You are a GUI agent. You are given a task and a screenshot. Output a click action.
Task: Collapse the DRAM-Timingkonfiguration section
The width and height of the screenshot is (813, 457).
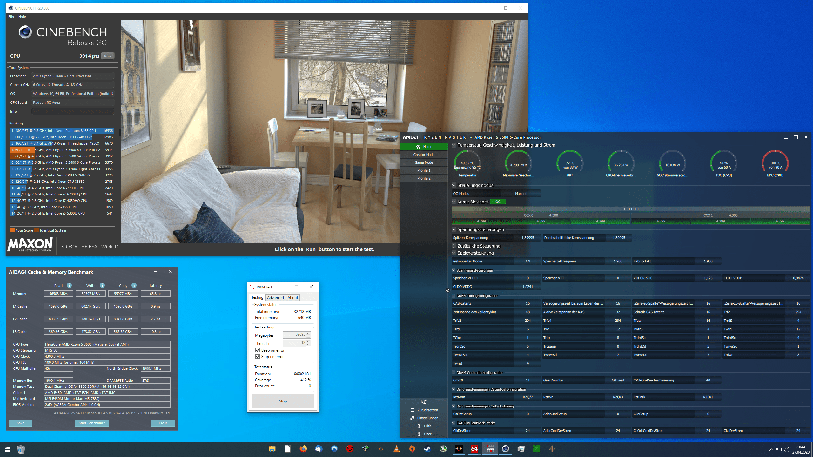454,296
